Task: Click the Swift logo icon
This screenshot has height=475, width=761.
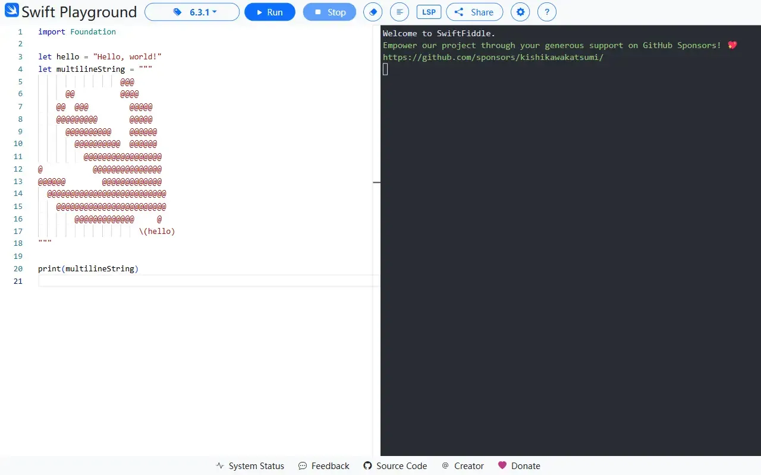Action: (x=12, y=11)
